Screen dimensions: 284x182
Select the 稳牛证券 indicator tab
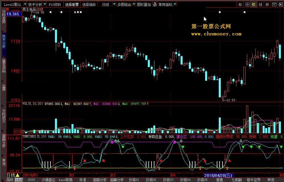254,180
